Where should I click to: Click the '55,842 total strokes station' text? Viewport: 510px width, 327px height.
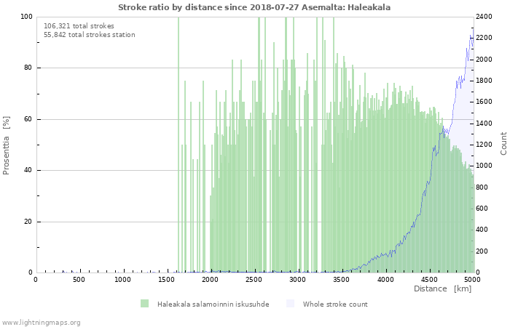tap(89, 34)
